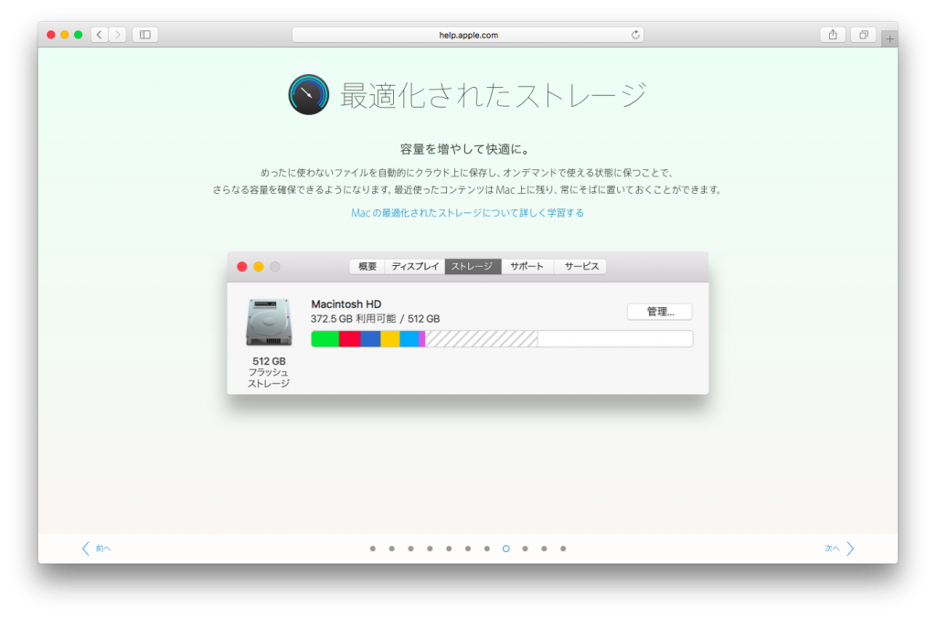Show all tabs overview icon
This screenshot has height=618, width=936.
pos(862,35)
